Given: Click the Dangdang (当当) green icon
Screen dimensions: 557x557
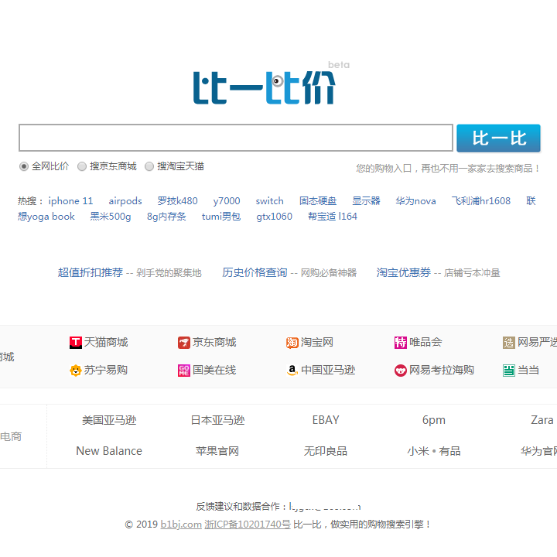Looking at the screenshot, I should pos(509,371).
